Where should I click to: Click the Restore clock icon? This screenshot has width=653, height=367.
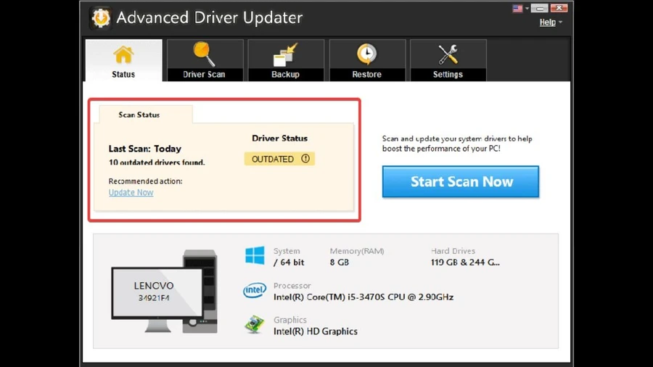[366, 54]
